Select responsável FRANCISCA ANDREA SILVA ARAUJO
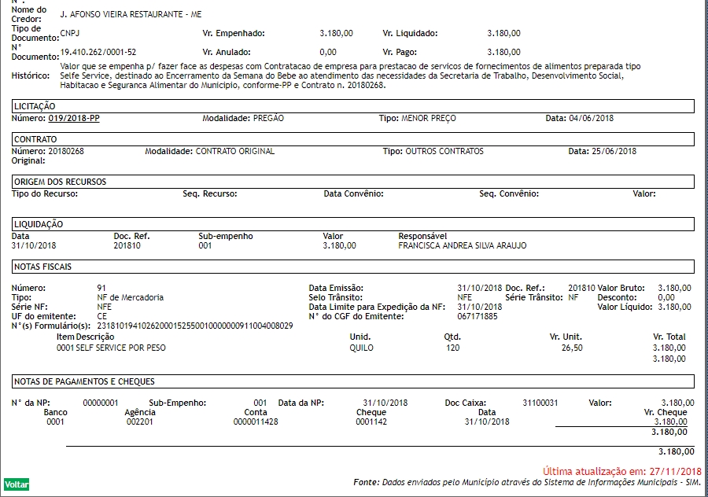708x497 pixels. coord(463,245)
